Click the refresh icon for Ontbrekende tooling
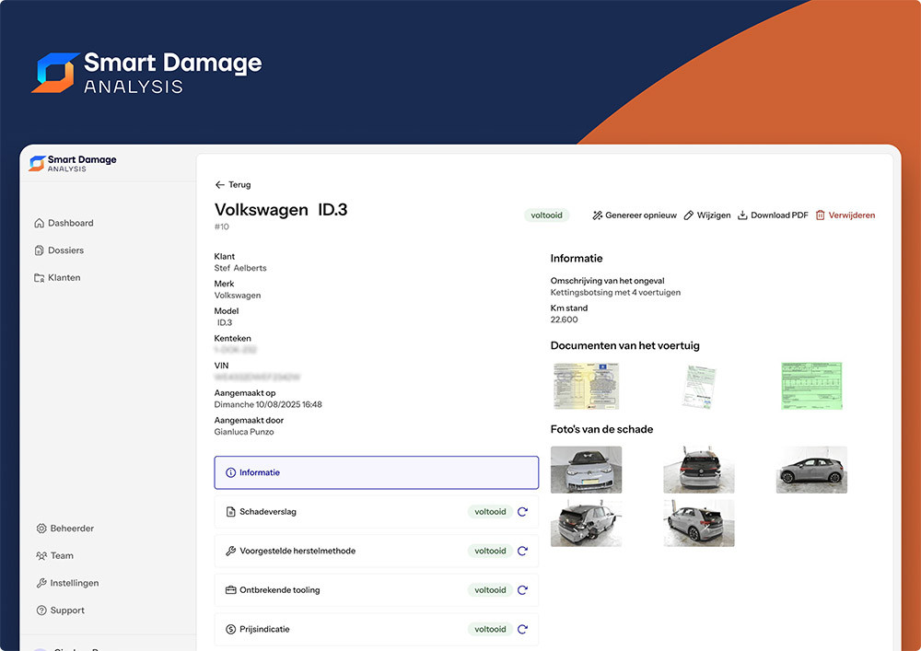 point(522,590)
